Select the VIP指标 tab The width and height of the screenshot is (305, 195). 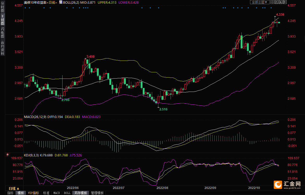34,193
